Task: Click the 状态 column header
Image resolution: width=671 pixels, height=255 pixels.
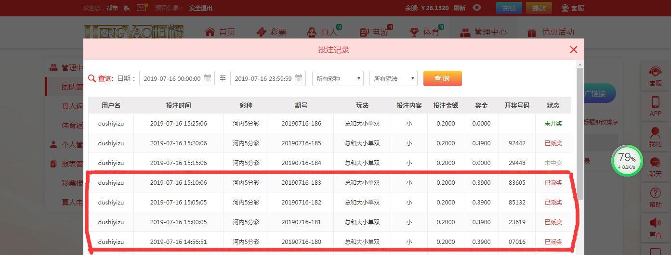Action: (553, 105)
